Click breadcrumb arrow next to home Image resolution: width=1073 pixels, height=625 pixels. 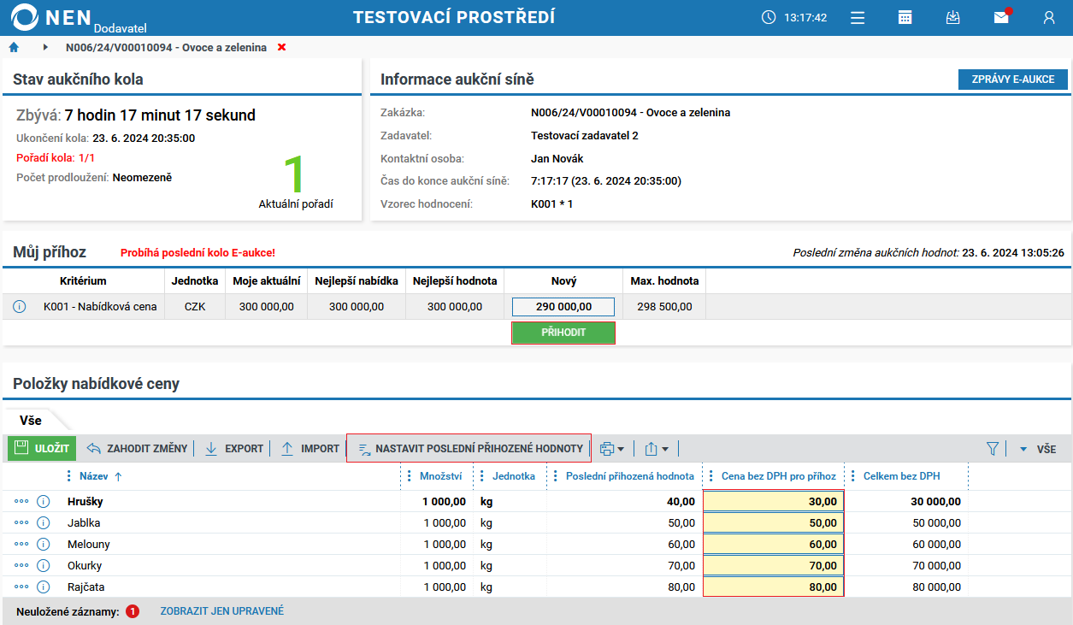coord(44,47)
